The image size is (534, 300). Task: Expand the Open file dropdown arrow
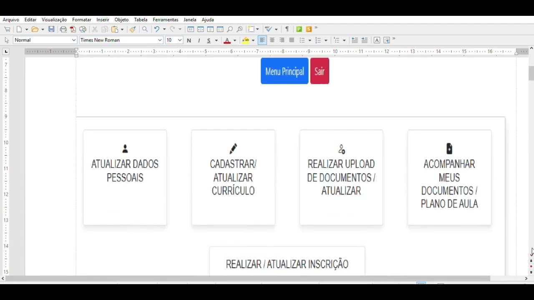pos(43,29)
